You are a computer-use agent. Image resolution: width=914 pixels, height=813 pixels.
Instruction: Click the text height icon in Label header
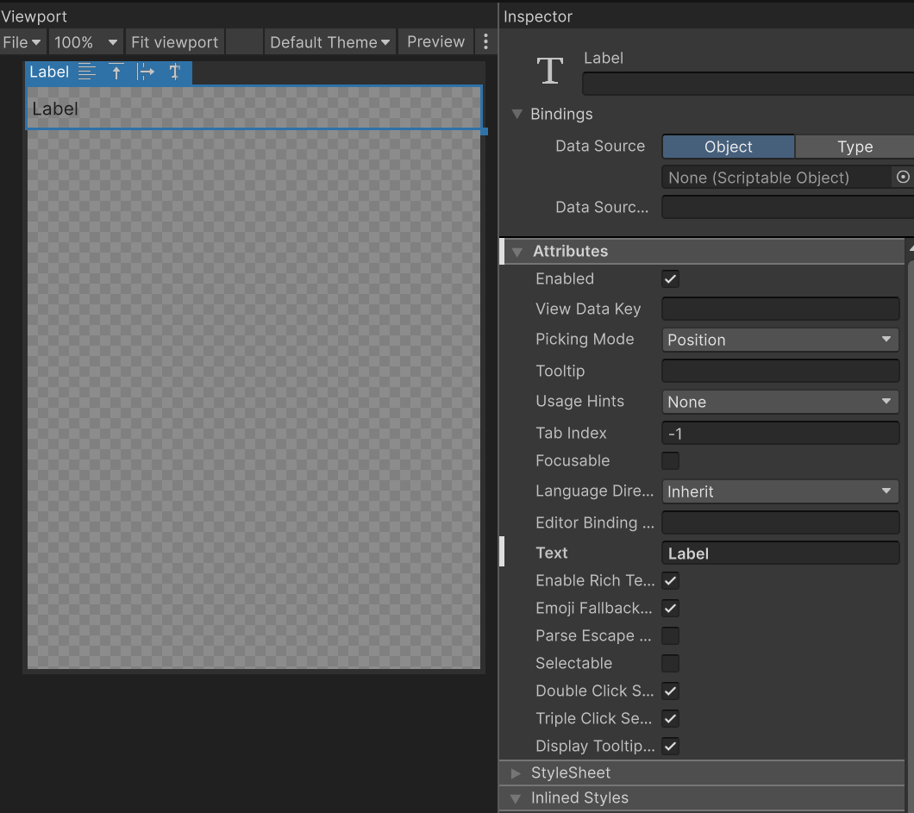pyautogui.click(x=174, y=72)
